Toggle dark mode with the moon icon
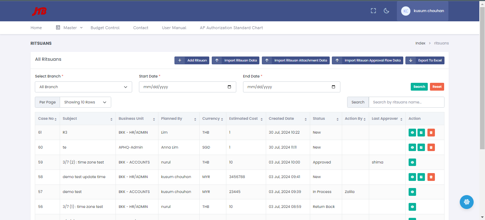 (x=387, y=11)
